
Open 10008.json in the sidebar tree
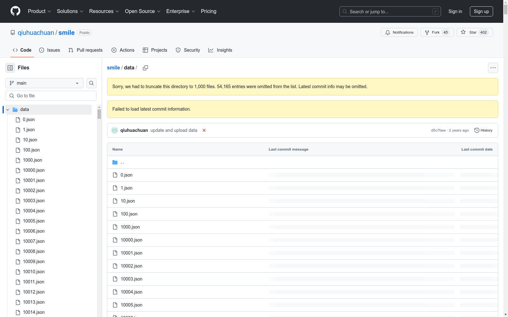pyautogui.click(x=34, y=251)
